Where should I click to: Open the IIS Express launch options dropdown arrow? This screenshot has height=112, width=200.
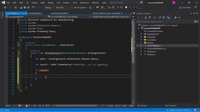point(87,7)
